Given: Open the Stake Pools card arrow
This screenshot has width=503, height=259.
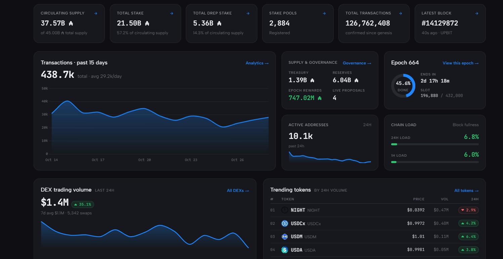Looking at the screenshot, I should click(x=324, y=13).
